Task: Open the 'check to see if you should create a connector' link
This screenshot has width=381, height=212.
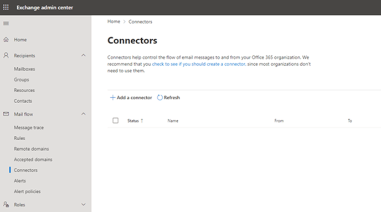Action: click(x=198, y=64)
